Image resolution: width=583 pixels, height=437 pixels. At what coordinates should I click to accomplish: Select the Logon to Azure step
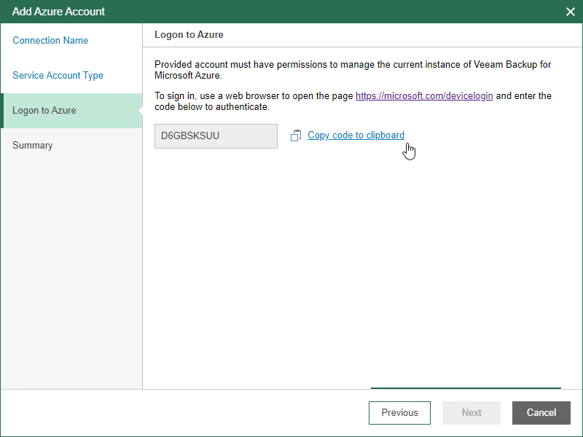[71, 111]
